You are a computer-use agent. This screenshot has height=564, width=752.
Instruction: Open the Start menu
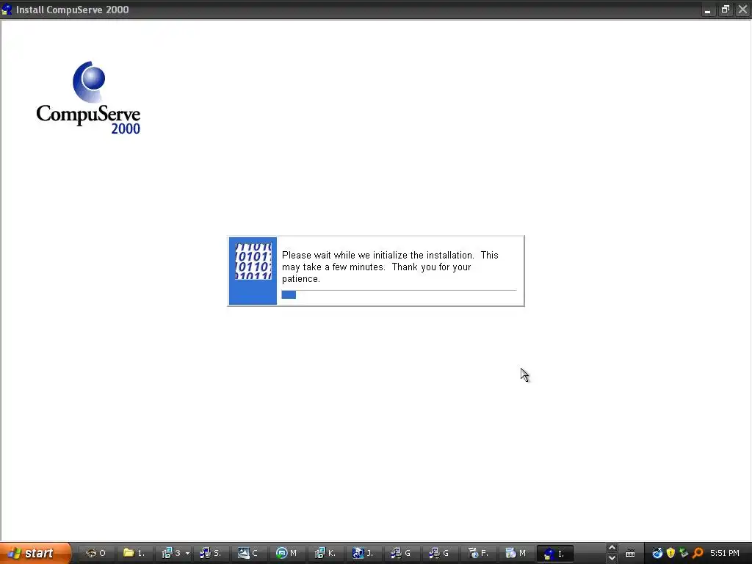pos(35,554)
